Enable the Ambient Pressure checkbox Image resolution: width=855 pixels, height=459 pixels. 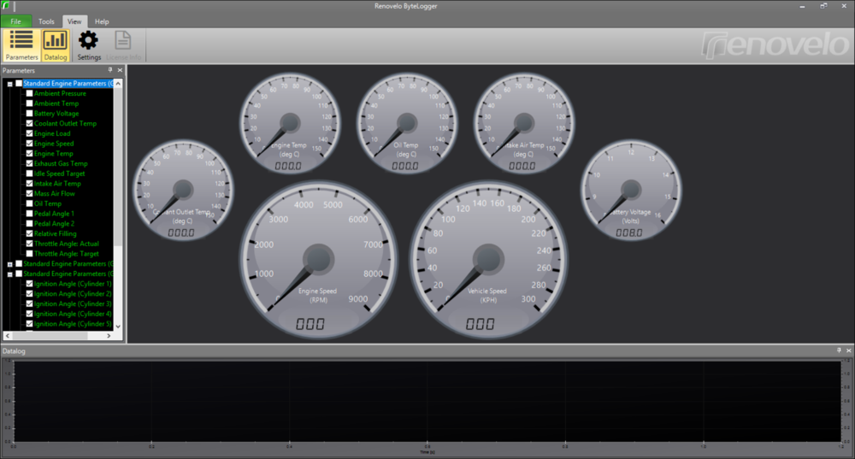click(29, 93)
